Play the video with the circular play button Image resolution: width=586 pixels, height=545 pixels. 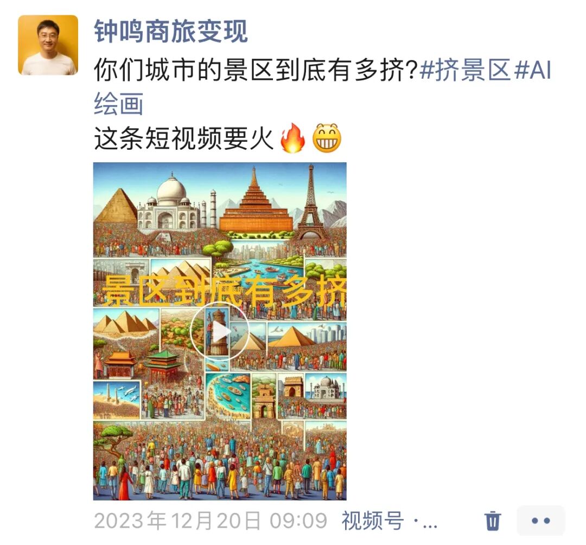(220, 331)
